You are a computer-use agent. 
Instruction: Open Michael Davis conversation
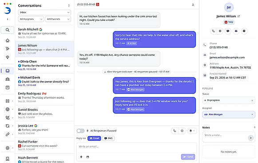click(44, 81)
